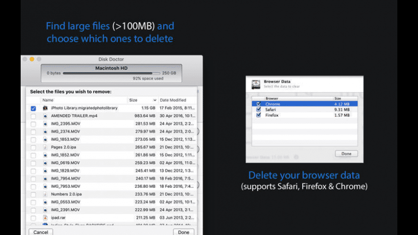The height and width of the screenshot is (235, 418).
Task: Select the Chrome row name
Action: [272, 104]
